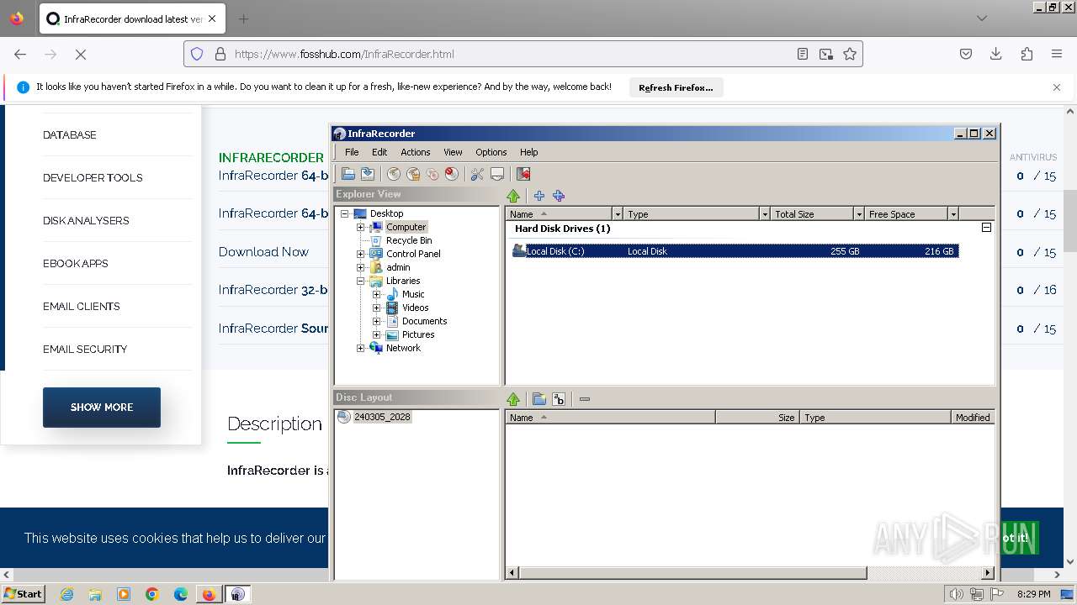Viewport: 1077px width, 605px height.
Task: Click the Chrome icon in the taskbar
Action: (152, 594)
